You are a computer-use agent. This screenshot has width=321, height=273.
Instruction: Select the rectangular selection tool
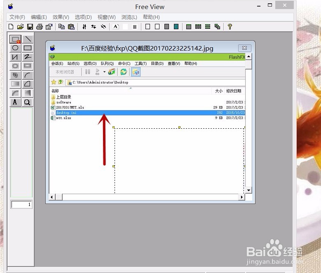coord(15,39)
